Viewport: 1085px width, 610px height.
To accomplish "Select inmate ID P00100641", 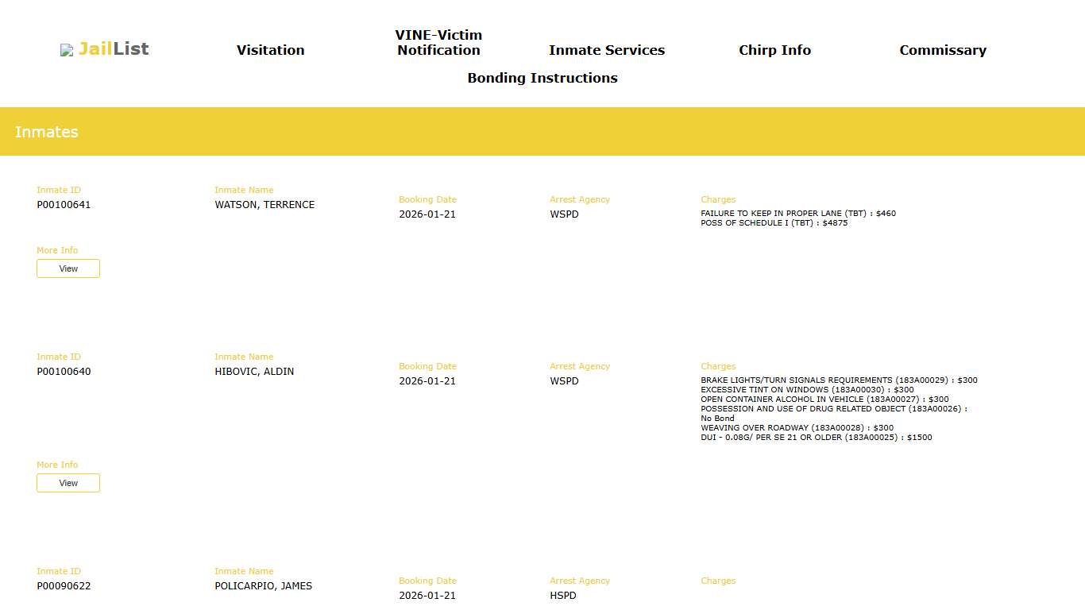I will pos(64,205).
